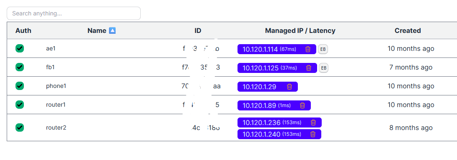Viewport: 457px width, 160px height.
Task: Toggle Auth checkbox for phone1
Action: pos(20,86)
